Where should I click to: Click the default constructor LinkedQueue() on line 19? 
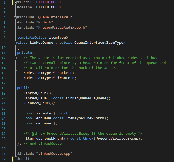[x=38, y=93]
